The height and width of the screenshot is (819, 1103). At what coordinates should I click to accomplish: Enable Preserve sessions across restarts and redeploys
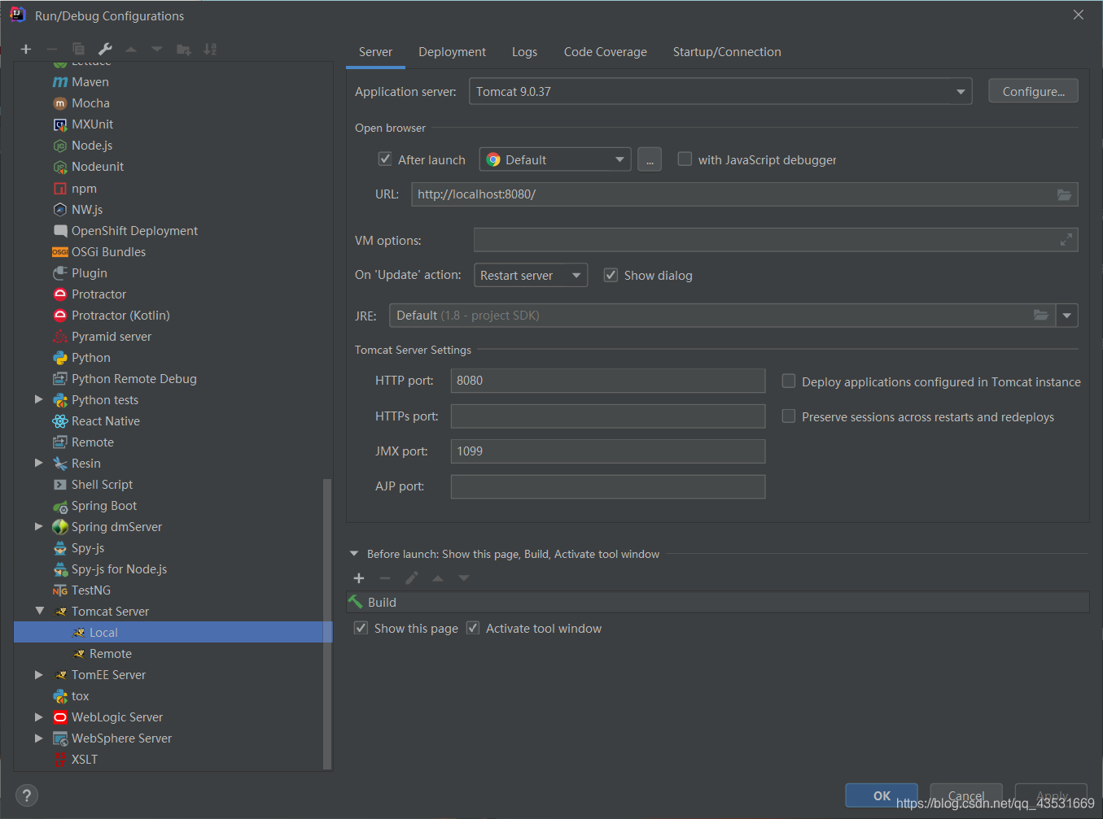(789, 416)
